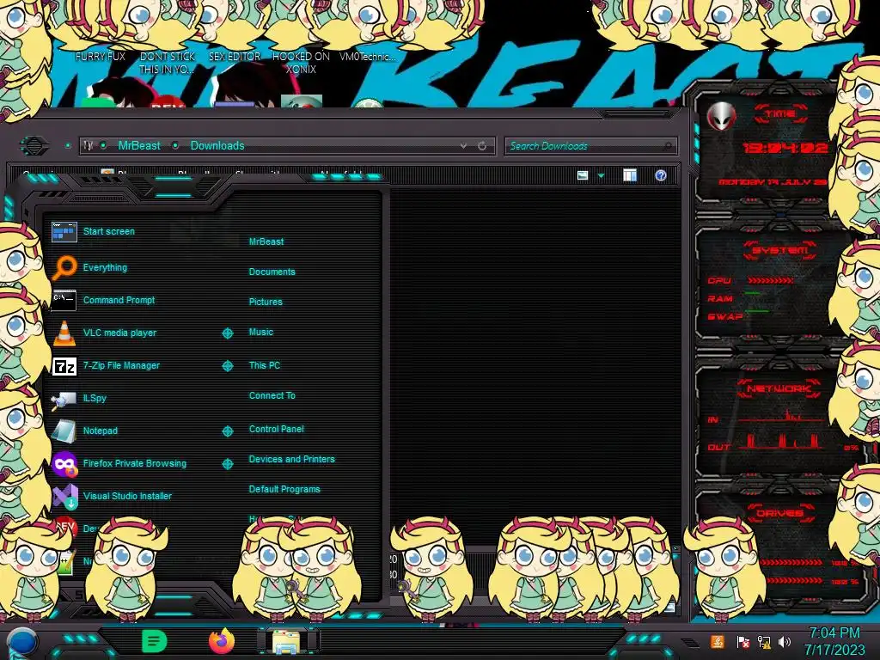Viewport: 880px width, 660px height.
Task: Open Java update tray icon
Action: click(718, 641)
